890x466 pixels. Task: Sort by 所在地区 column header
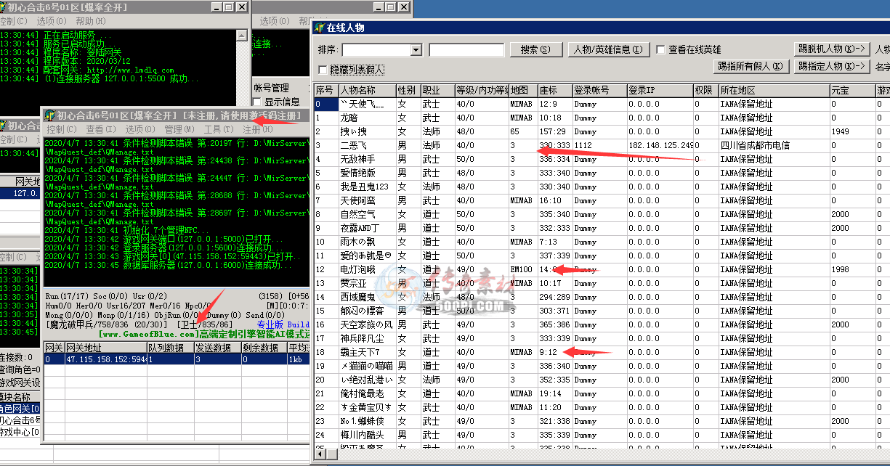point(774,91)
